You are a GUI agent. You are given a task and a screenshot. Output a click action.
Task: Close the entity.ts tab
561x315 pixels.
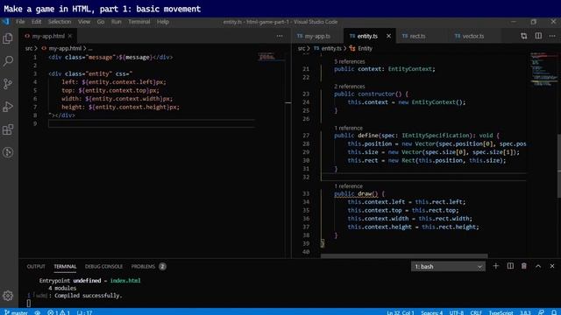coord(388,36)
